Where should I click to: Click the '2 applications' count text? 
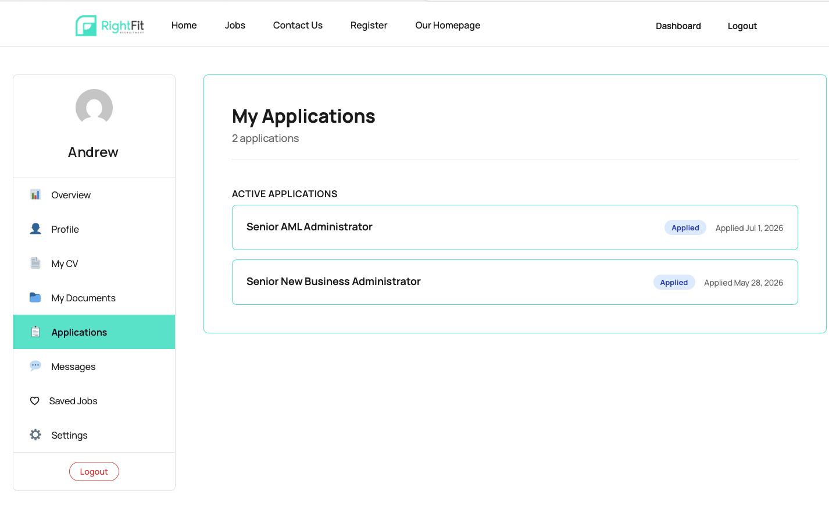(265, 138)
